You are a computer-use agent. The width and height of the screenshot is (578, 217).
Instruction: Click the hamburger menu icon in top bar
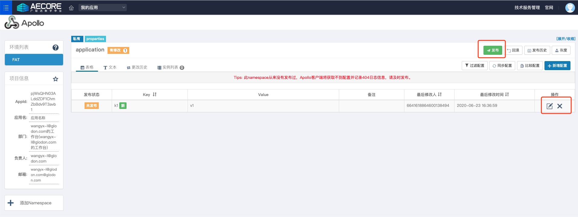point(6,8)
